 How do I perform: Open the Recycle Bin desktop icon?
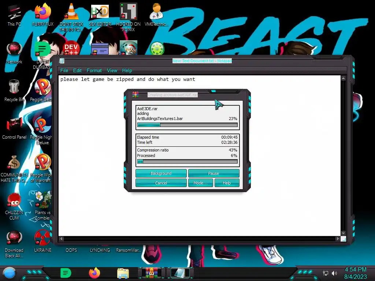(14, 91)
